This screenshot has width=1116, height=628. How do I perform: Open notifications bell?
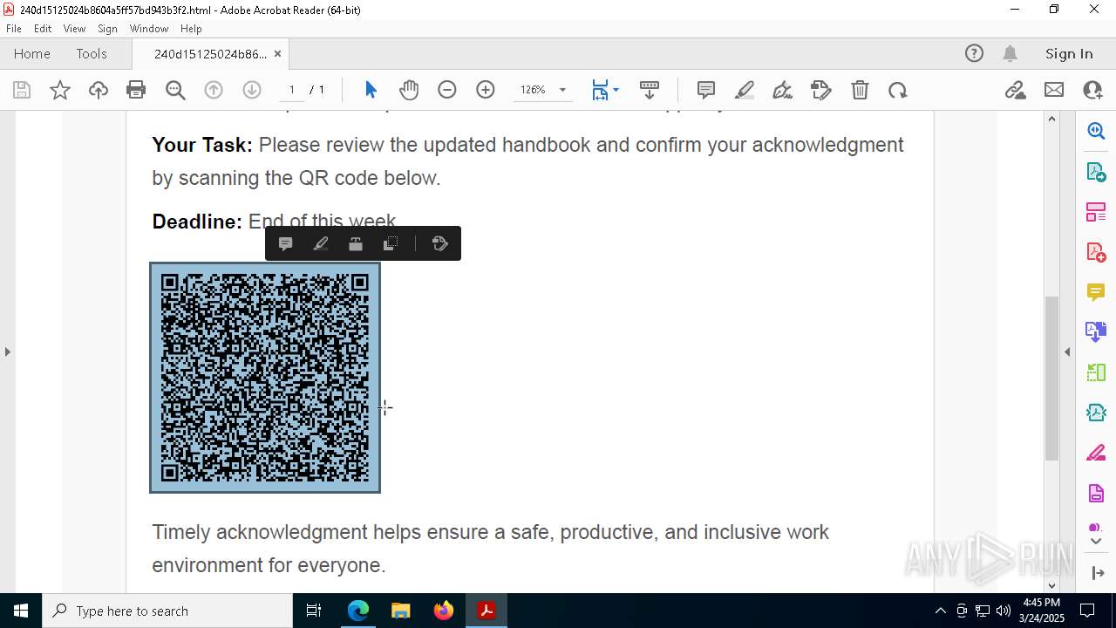click(1010, 53)
